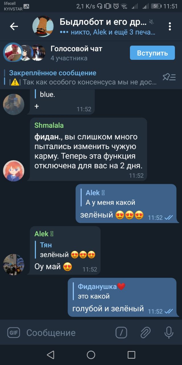This screenshot has height=365, width=182.
Task: Open the Закреплённое сообщение pinned banner
Action: [83, 77]
